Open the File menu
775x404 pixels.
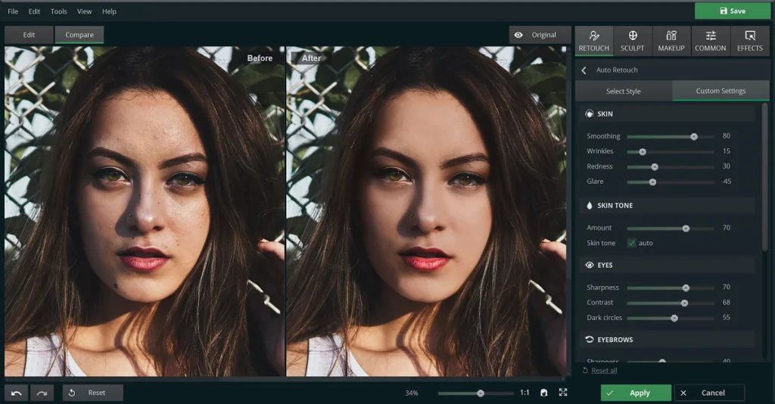[x=13, y=11]
